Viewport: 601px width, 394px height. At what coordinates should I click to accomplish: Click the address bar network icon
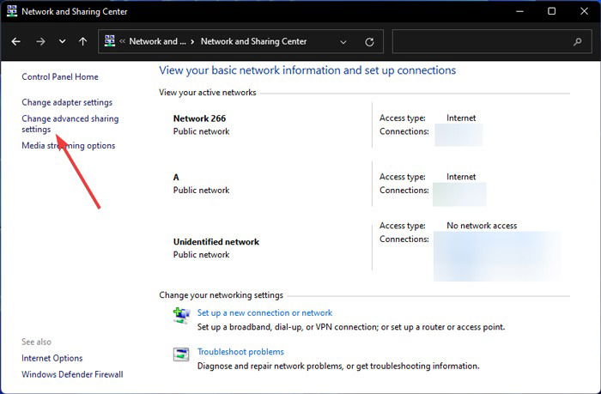coord(110,41)
